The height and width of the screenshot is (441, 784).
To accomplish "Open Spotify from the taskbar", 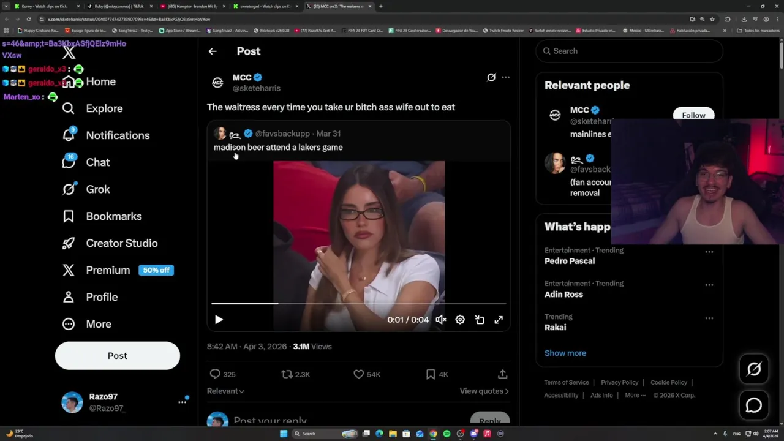I will point(447,434).
